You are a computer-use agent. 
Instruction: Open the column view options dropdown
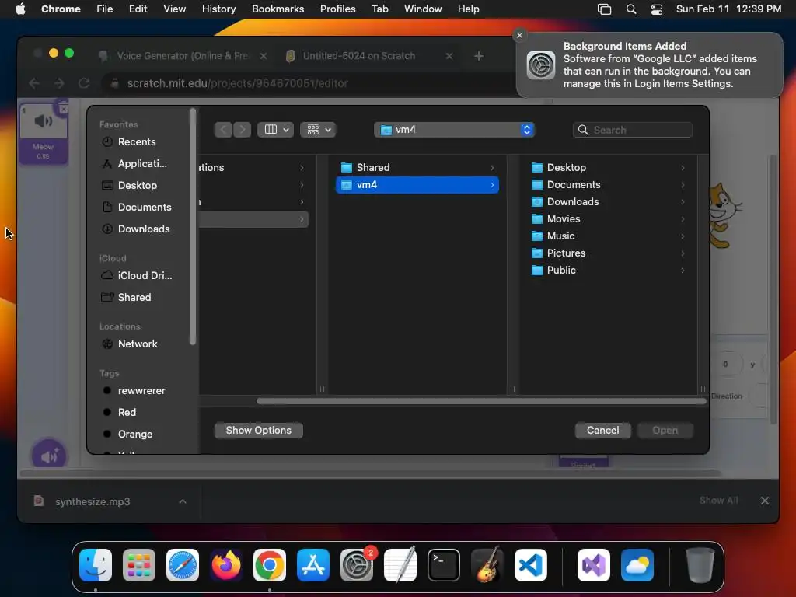click(x=276, y=130)
